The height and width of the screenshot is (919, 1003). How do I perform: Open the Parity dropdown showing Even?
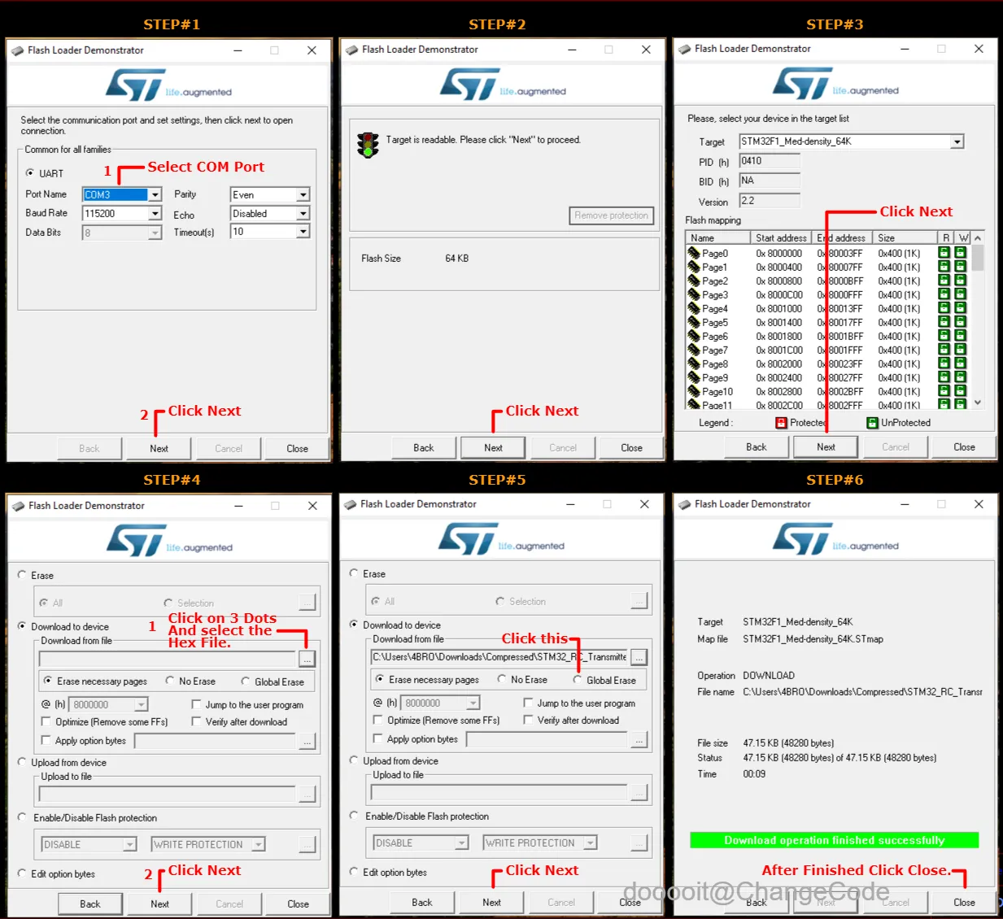(x=303, y=194)
